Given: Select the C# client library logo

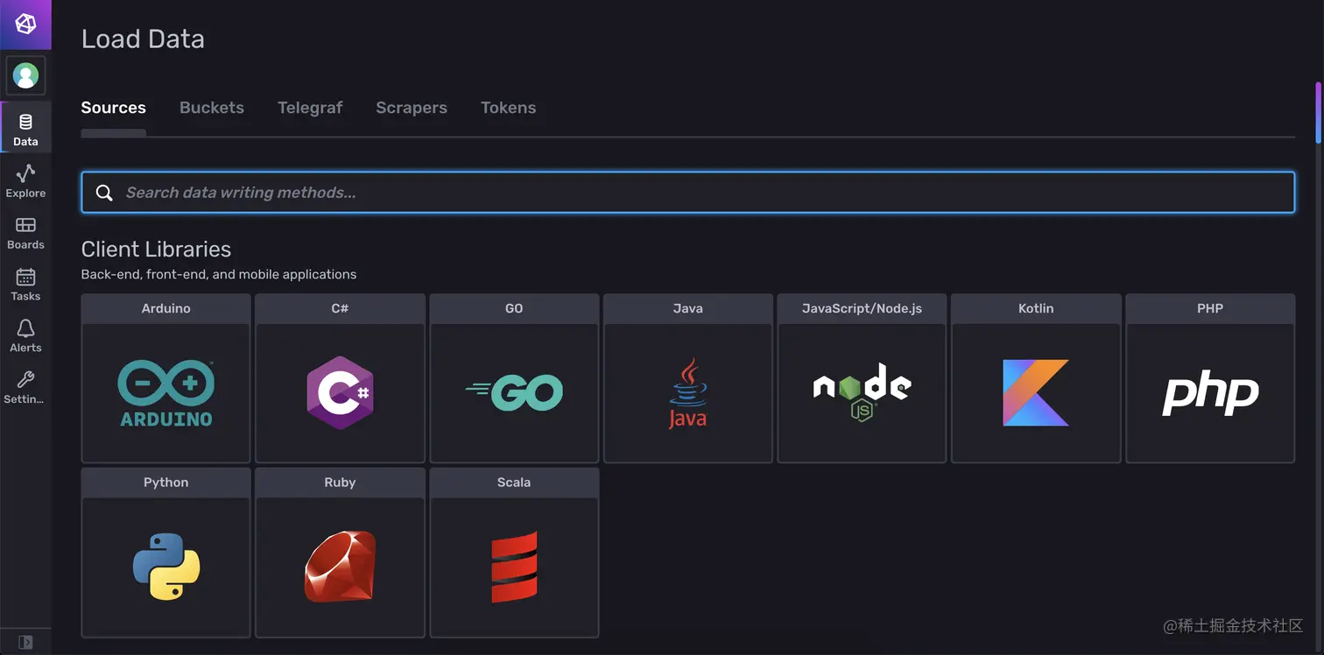Looking at the screenshot, I should (x=340, y=392).
